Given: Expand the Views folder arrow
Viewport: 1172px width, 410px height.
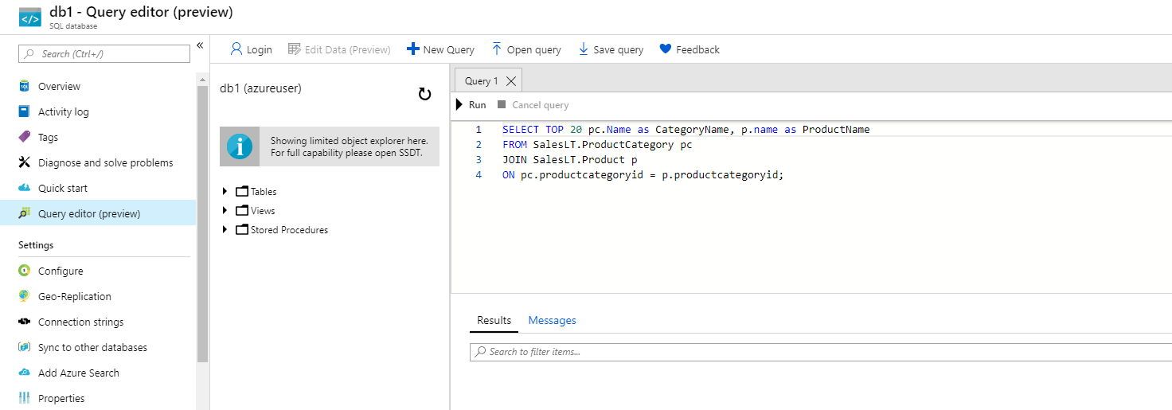Looking at the screenshot, I should [225, 211].
